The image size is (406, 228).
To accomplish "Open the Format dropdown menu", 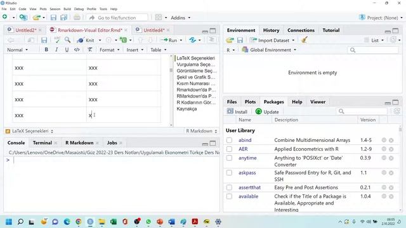I will click(x=110, y=49).
